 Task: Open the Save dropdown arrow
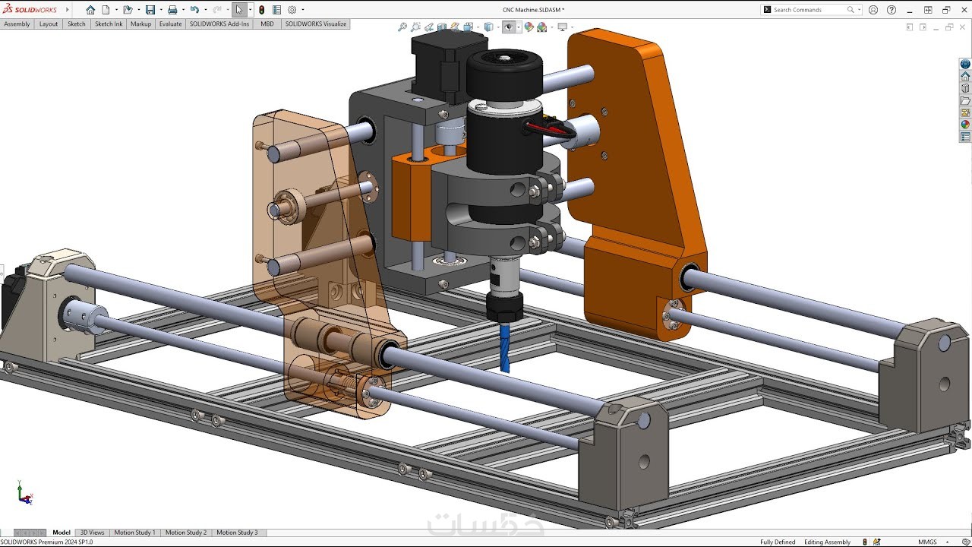click(x=160, y=10)
